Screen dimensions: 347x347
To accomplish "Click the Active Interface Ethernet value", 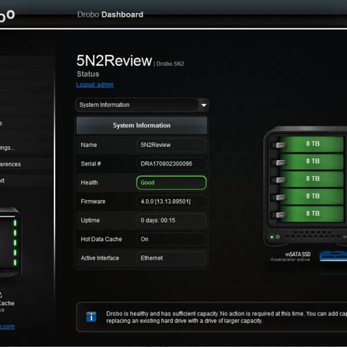I will (x=171, y=258).
